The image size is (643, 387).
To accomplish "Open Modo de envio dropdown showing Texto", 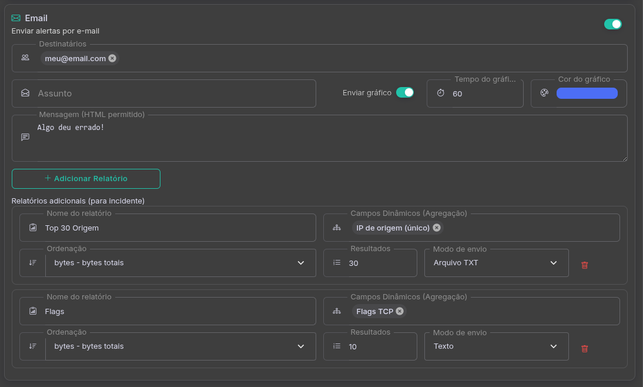I will [496, 346].
